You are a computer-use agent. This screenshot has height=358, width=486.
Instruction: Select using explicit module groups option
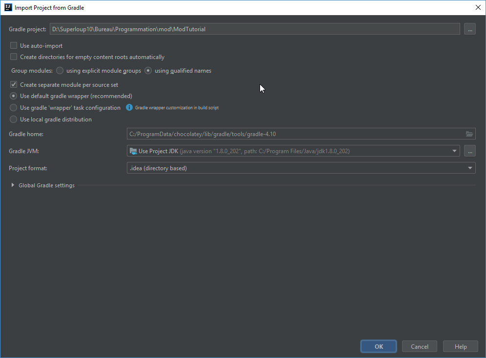[x=60, y=71]
